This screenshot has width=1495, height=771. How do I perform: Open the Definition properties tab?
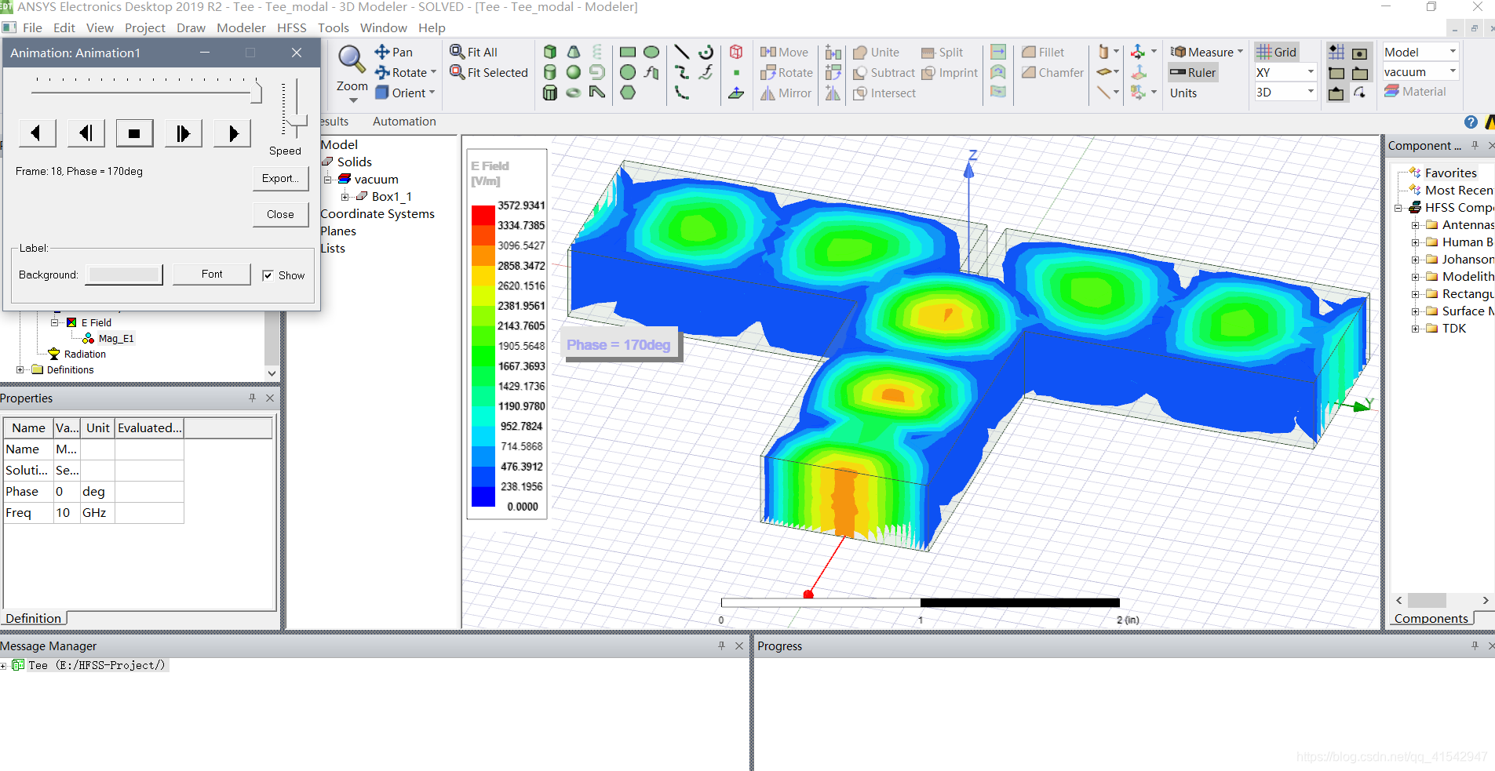tap(33, 618)
